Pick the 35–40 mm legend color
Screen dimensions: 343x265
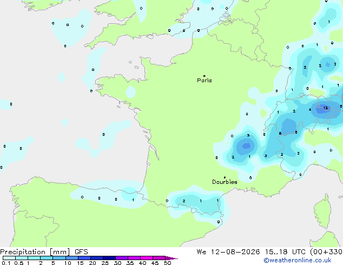[134, 258]
